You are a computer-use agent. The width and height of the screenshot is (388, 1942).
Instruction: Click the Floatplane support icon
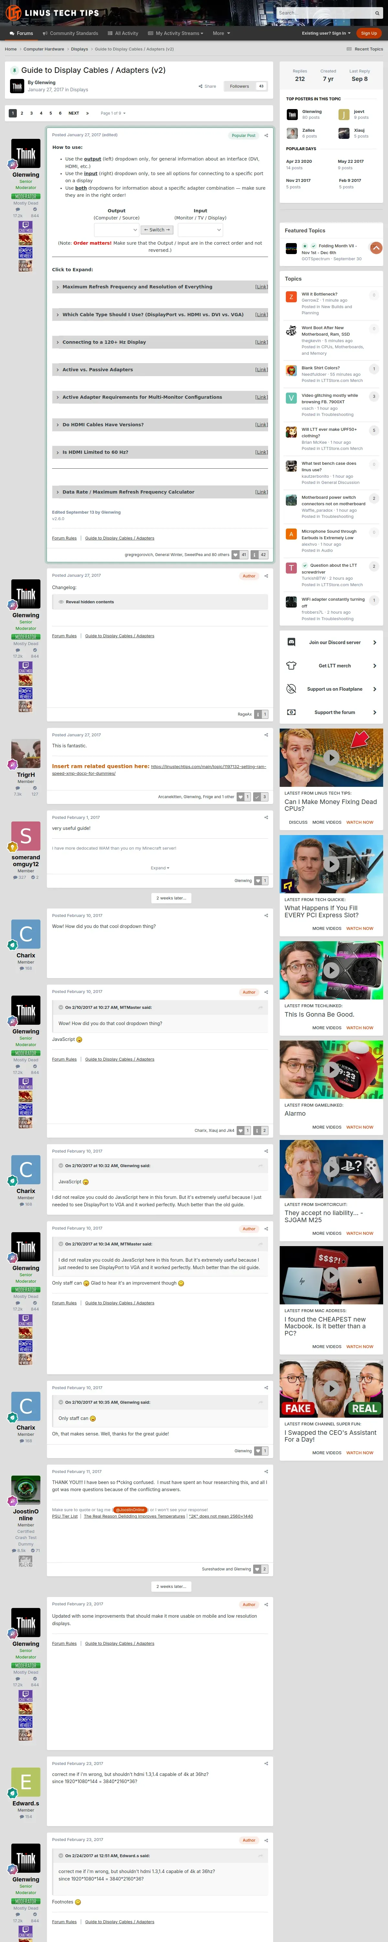coord(292,689)
